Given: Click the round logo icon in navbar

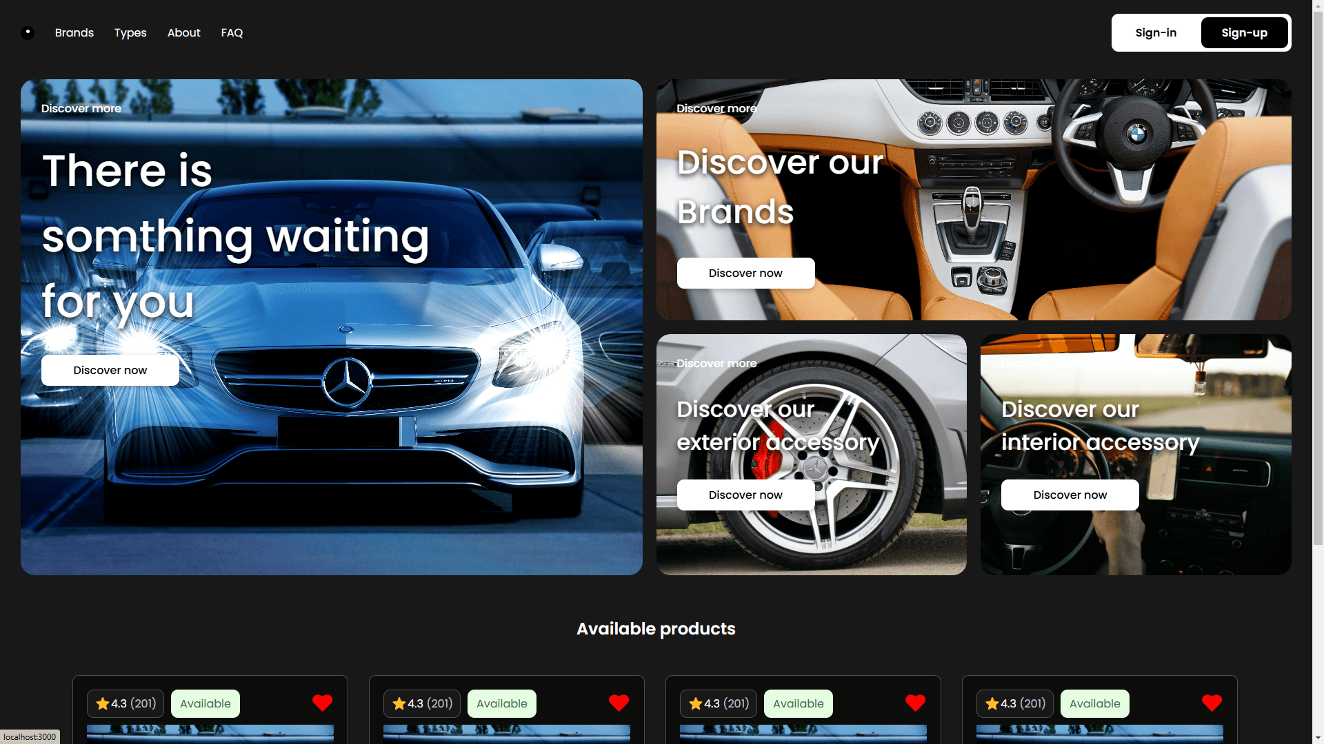Looking at the screenshot, I should [28, 32].
